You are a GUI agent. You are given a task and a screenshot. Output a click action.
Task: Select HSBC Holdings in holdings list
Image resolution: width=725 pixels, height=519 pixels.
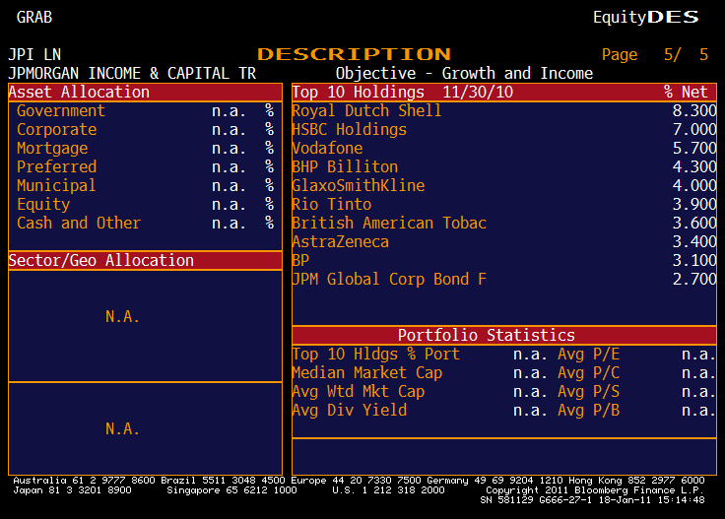click(349, 130)
